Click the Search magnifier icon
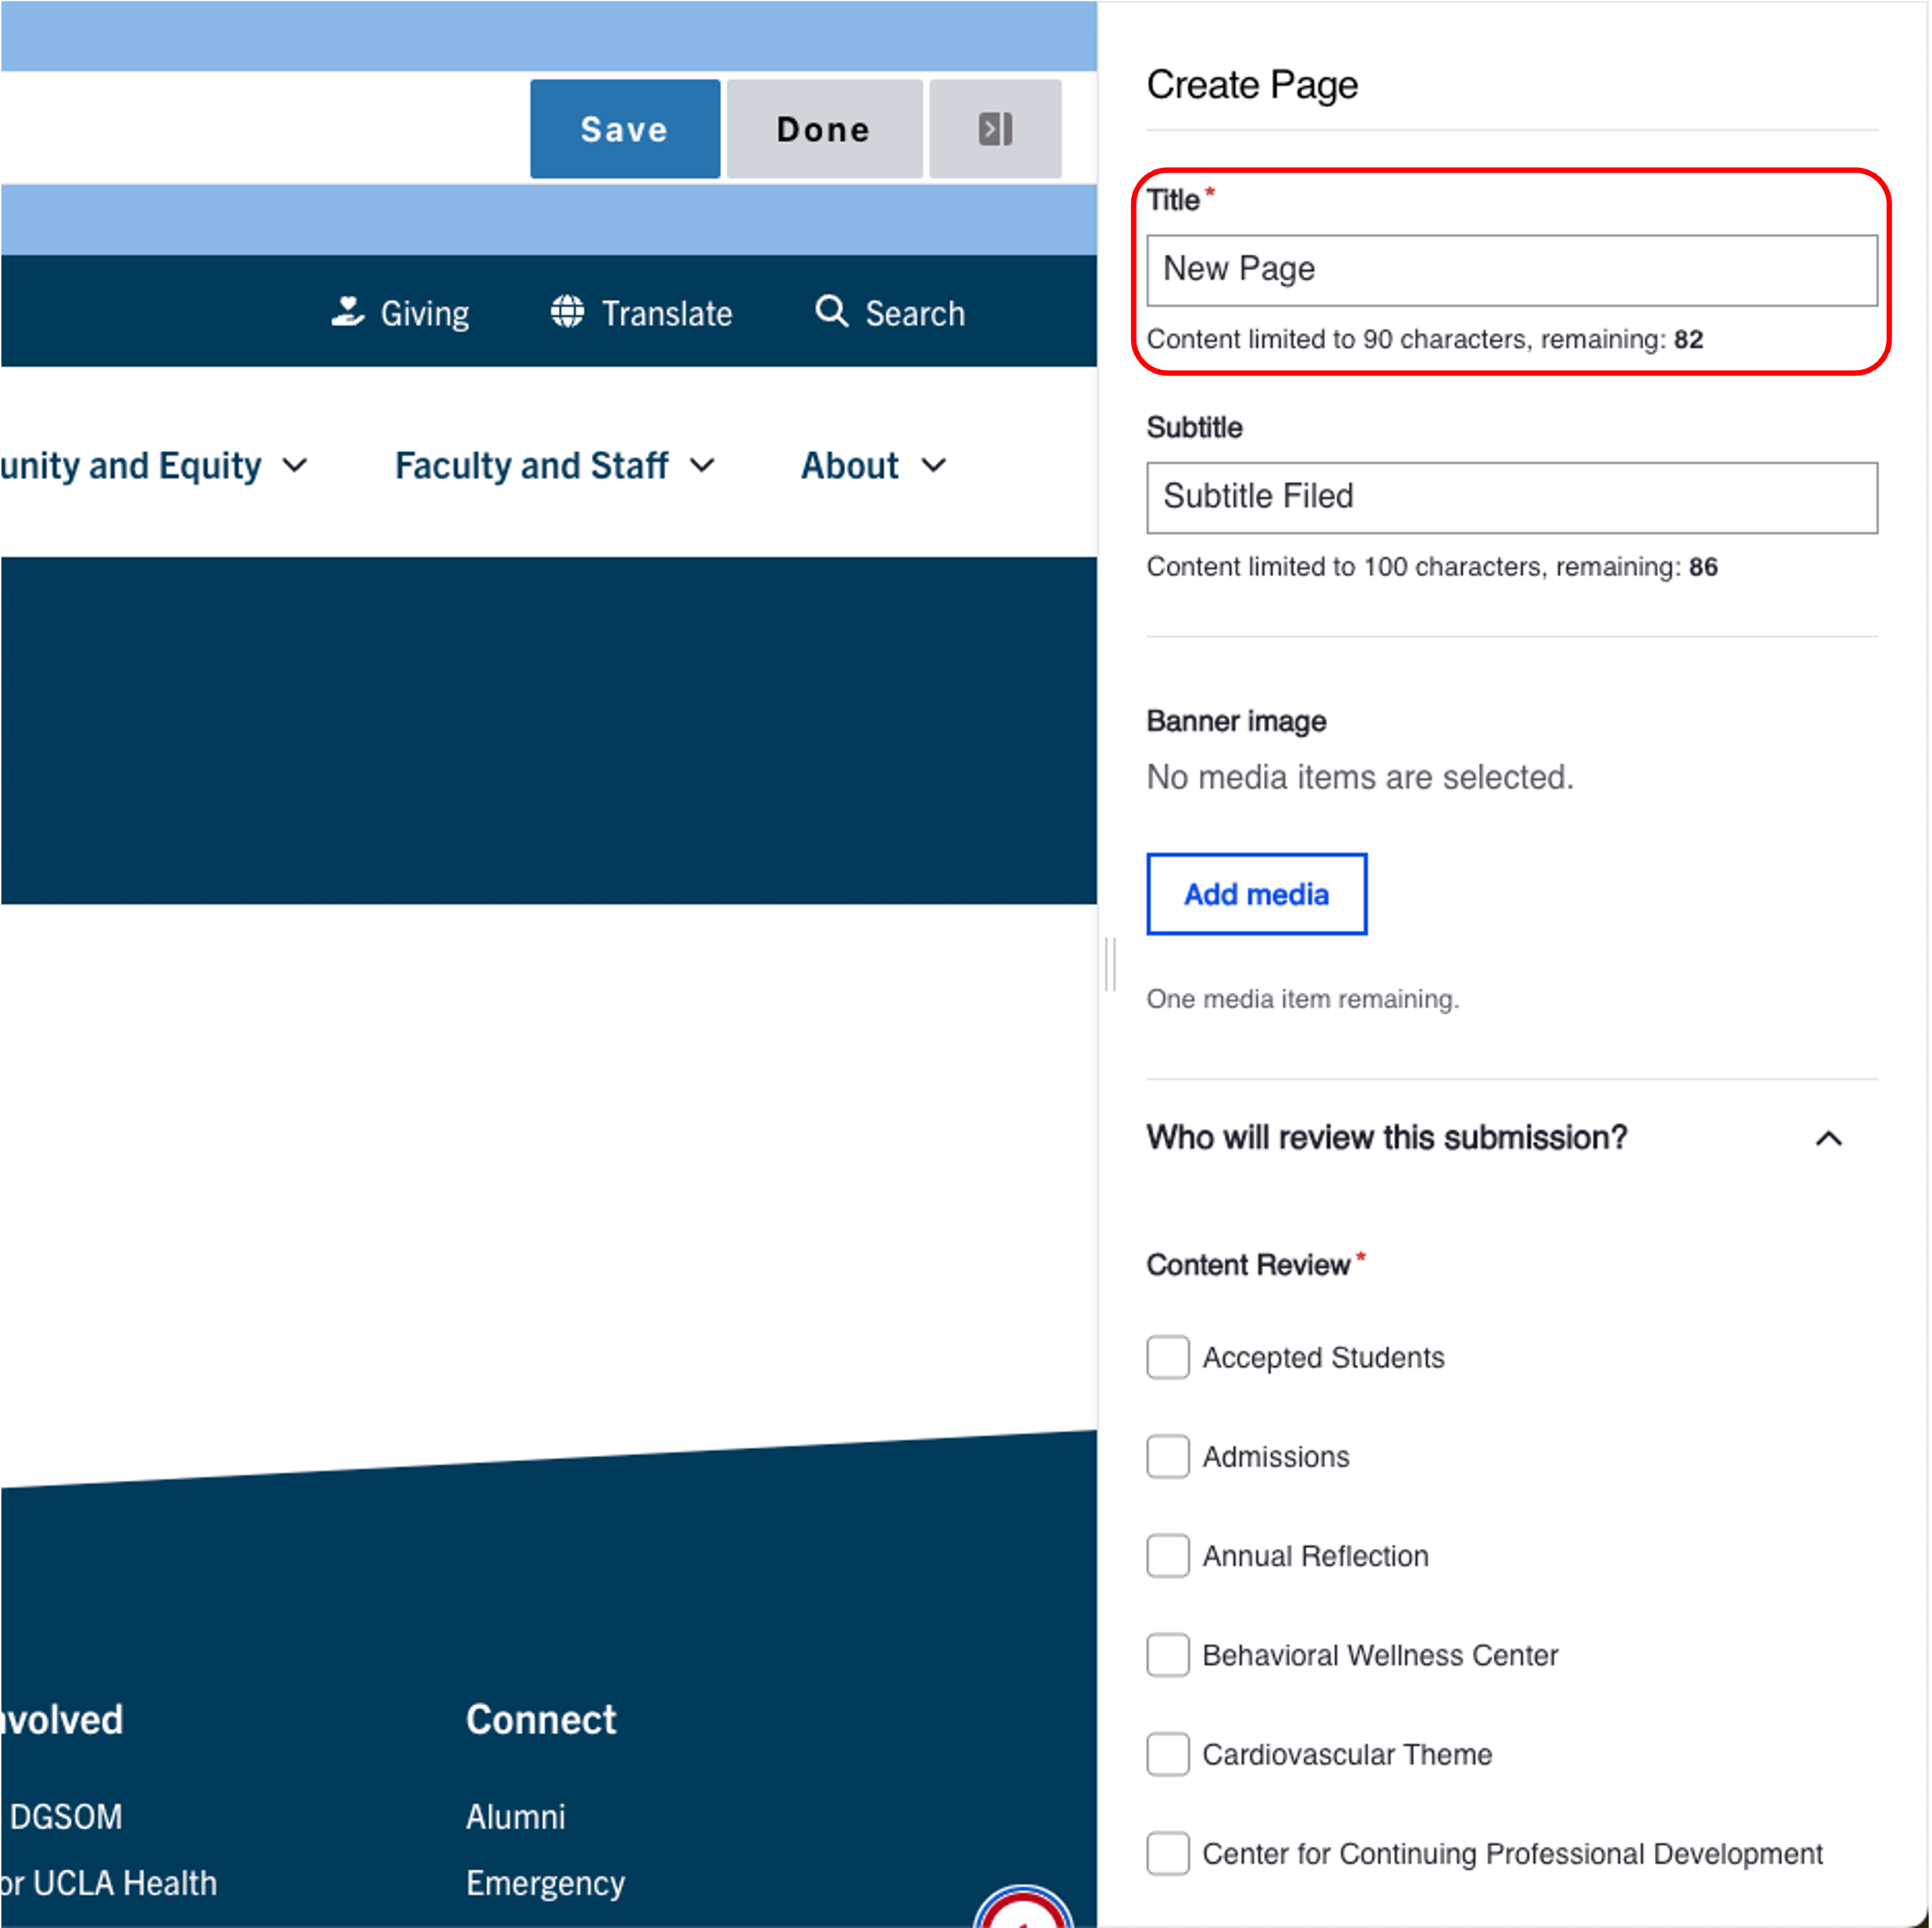1932x1928 pixels. click(831, 312)
